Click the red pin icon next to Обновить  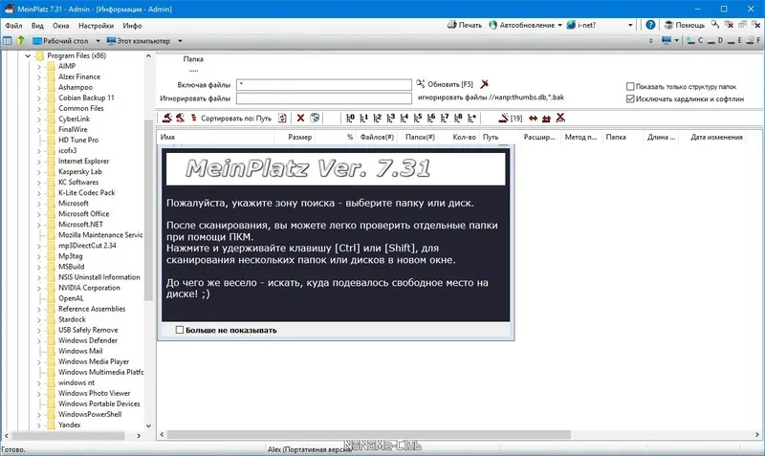click(484, 84)
